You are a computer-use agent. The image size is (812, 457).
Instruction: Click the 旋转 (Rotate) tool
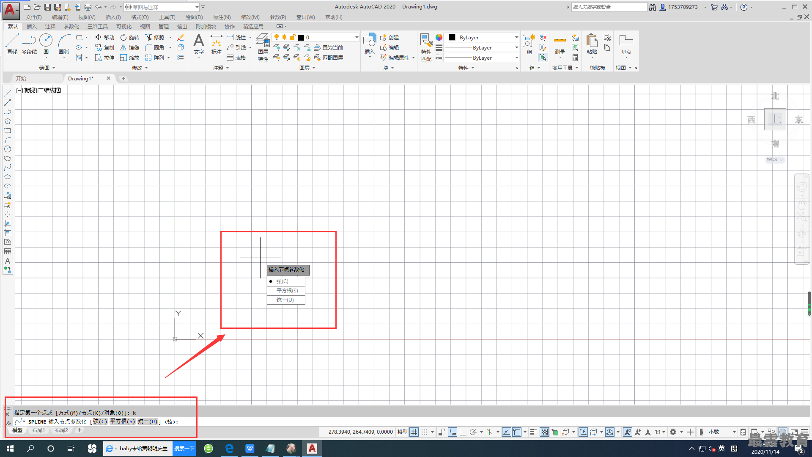129,37
